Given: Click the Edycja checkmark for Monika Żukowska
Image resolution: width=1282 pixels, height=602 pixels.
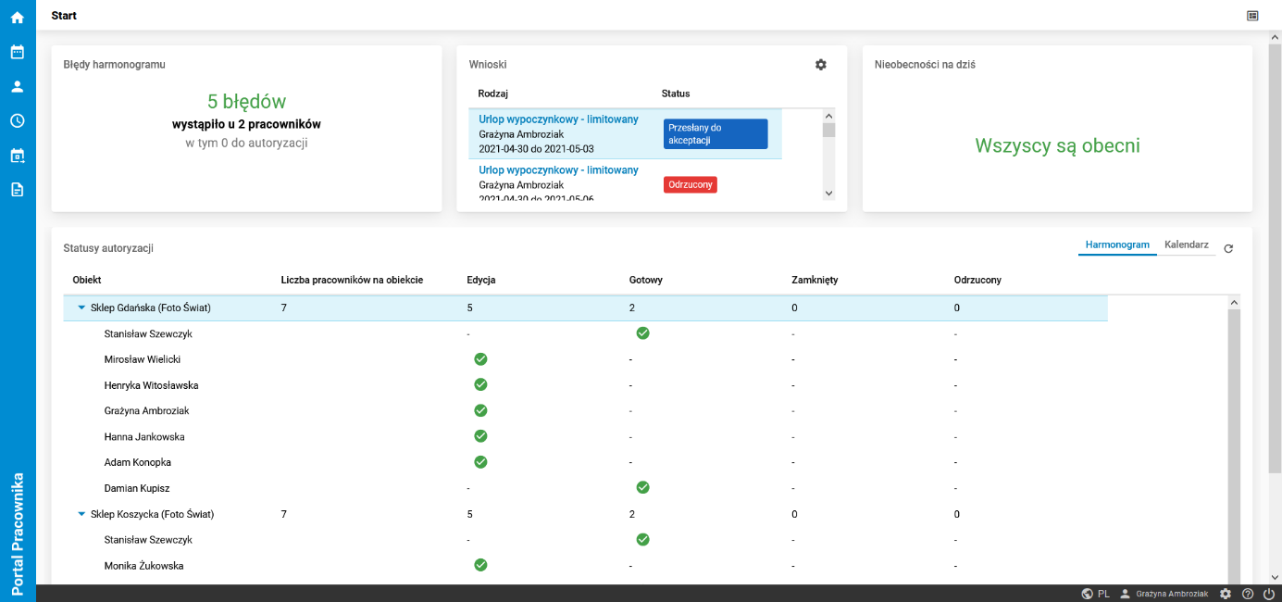Looking at the screenshot, I should (480, 565).
